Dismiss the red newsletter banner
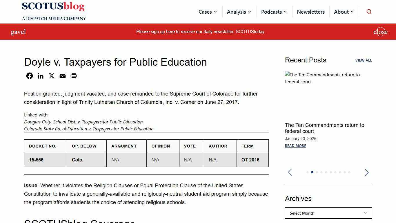This screenshot has width=396, height=223. point(380,32)
